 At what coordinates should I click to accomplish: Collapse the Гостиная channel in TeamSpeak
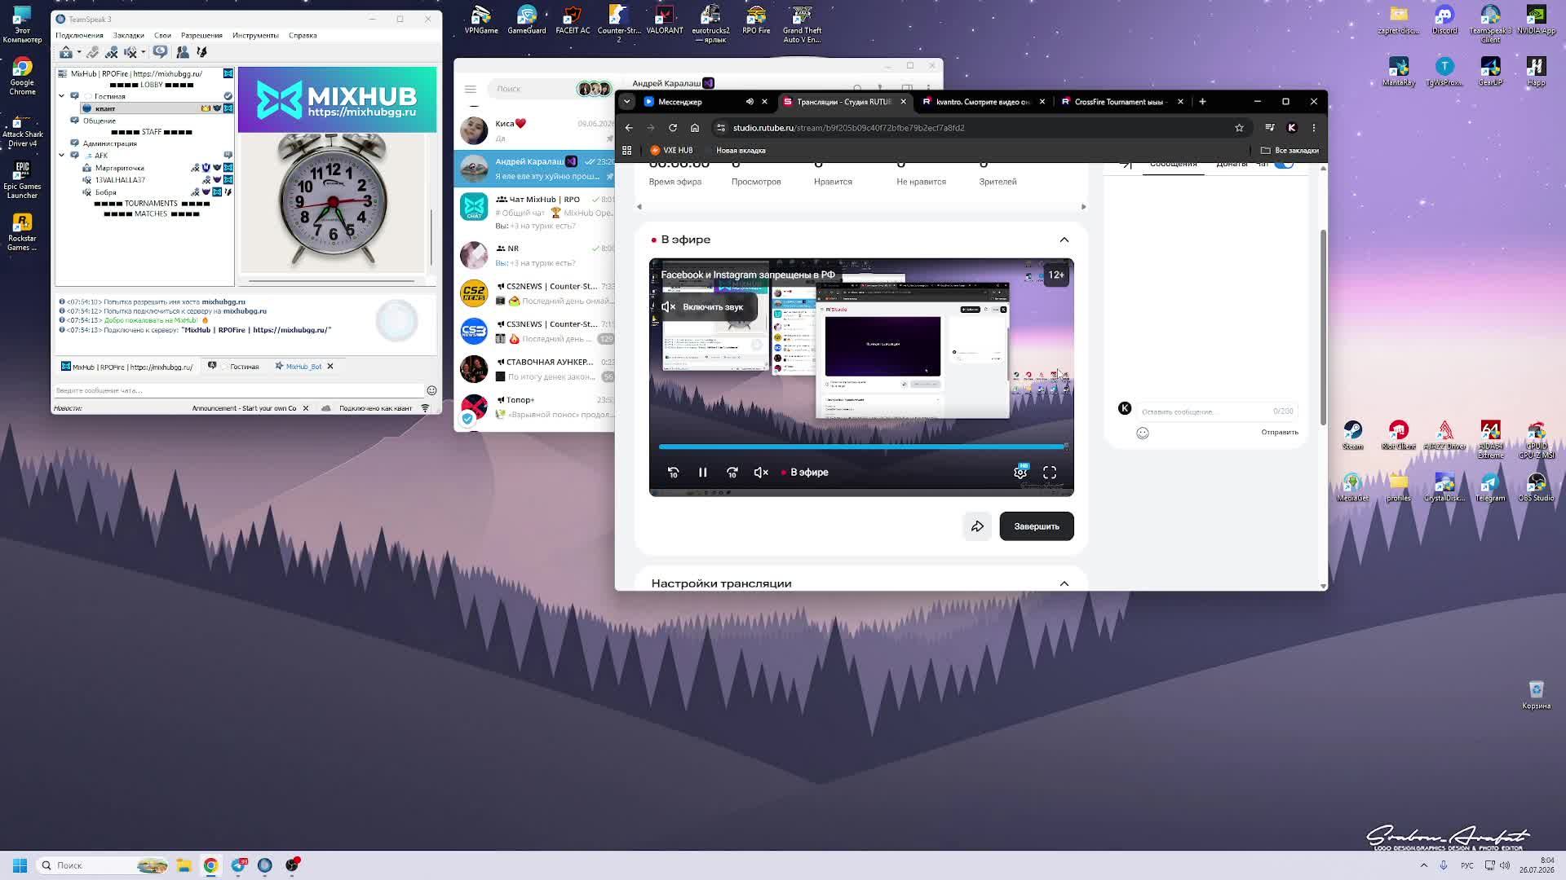tap(61, 96)
